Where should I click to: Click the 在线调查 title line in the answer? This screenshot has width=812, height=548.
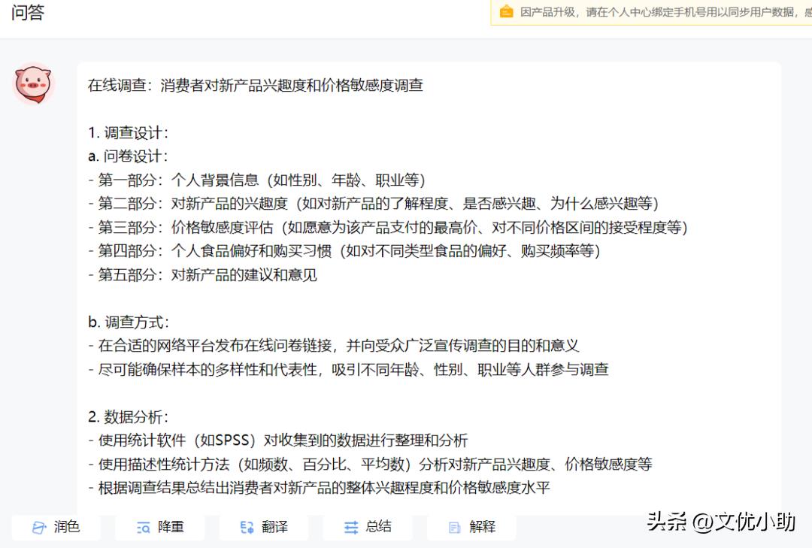point(256,85)
